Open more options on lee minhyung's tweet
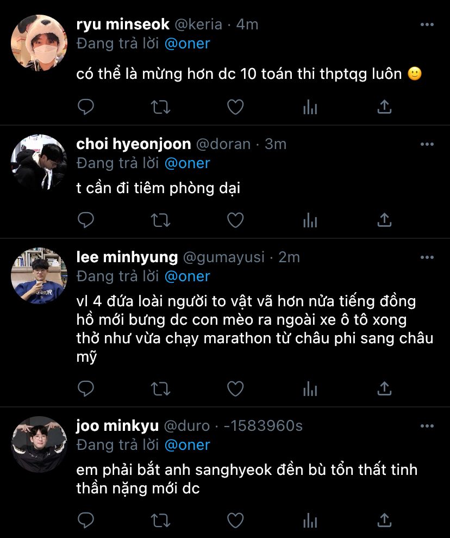450x538 pixels. coord(427,257)
